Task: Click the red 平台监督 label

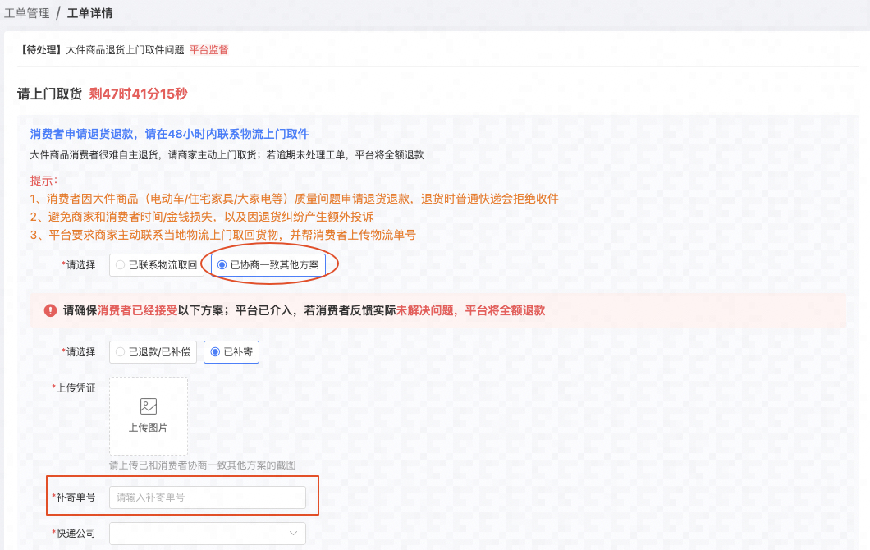Action: coord(209,49)
